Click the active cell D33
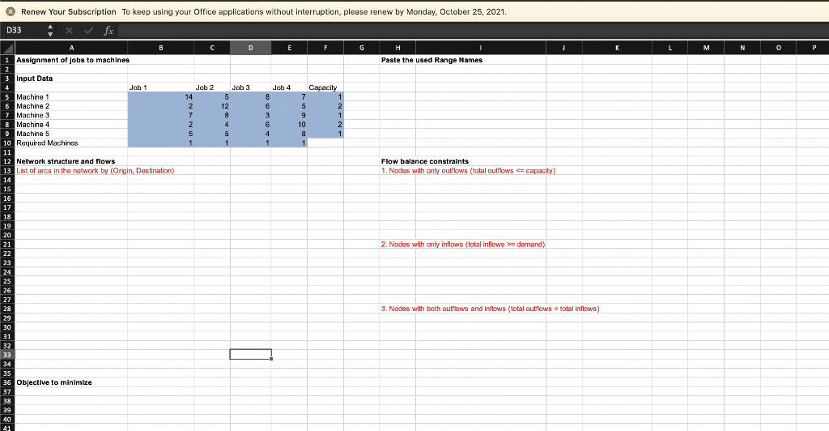 251,354
